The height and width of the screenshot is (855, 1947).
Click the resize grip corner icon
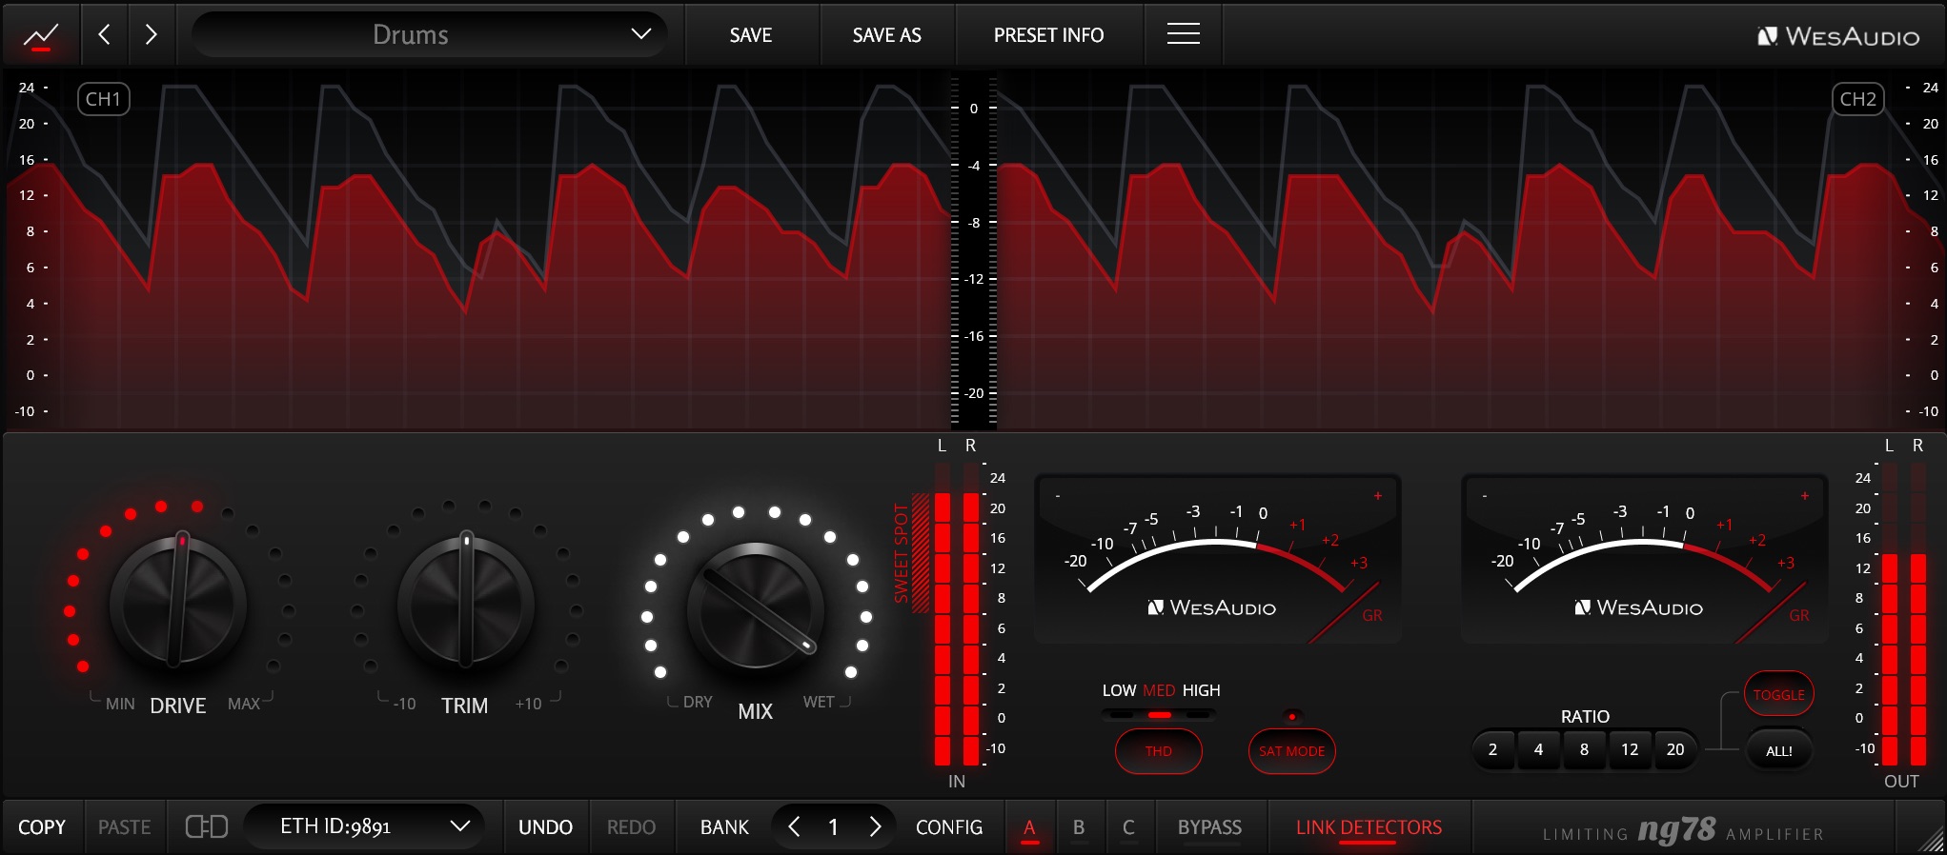click(x=1930, y=839)
